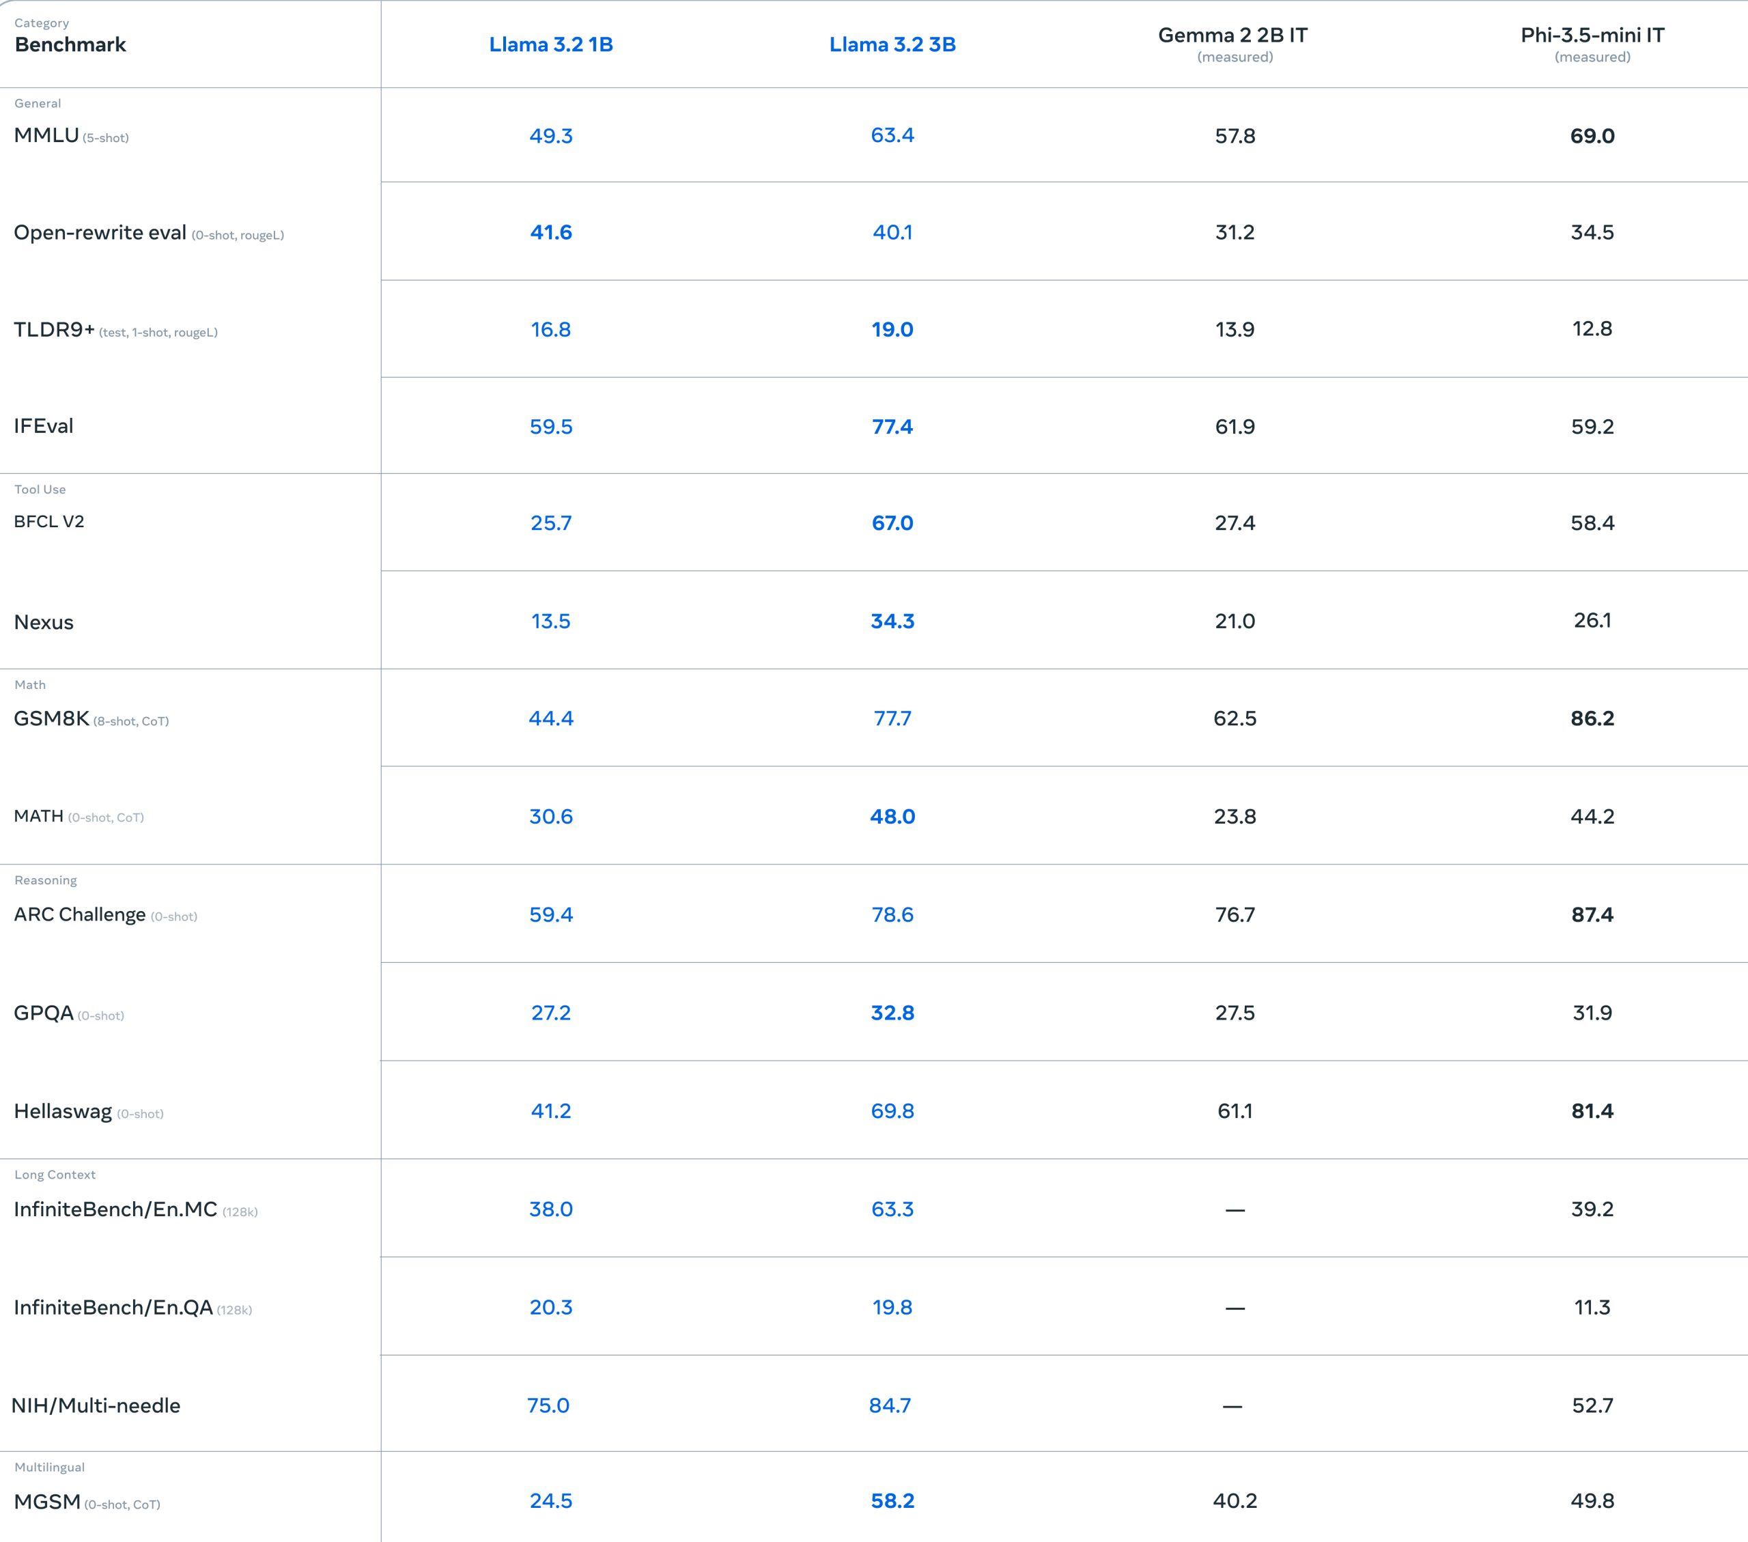Select BFCL V2 score 25.7 for Llama 3.2 1B
The width and height of the screenshot is (1748, 1542).
(x=551, y=522)
